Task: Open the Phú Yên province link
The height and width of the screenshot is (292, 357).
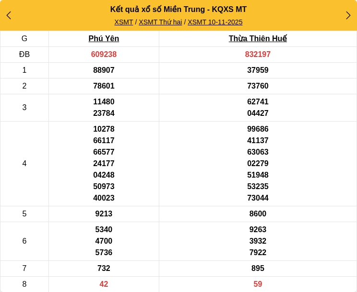Action: click(104, 39)
